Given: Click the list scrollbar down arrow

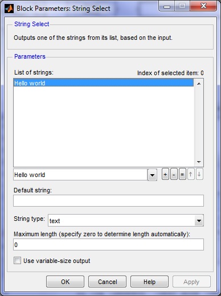Looking at the screenshot, I should click(199, 162).
